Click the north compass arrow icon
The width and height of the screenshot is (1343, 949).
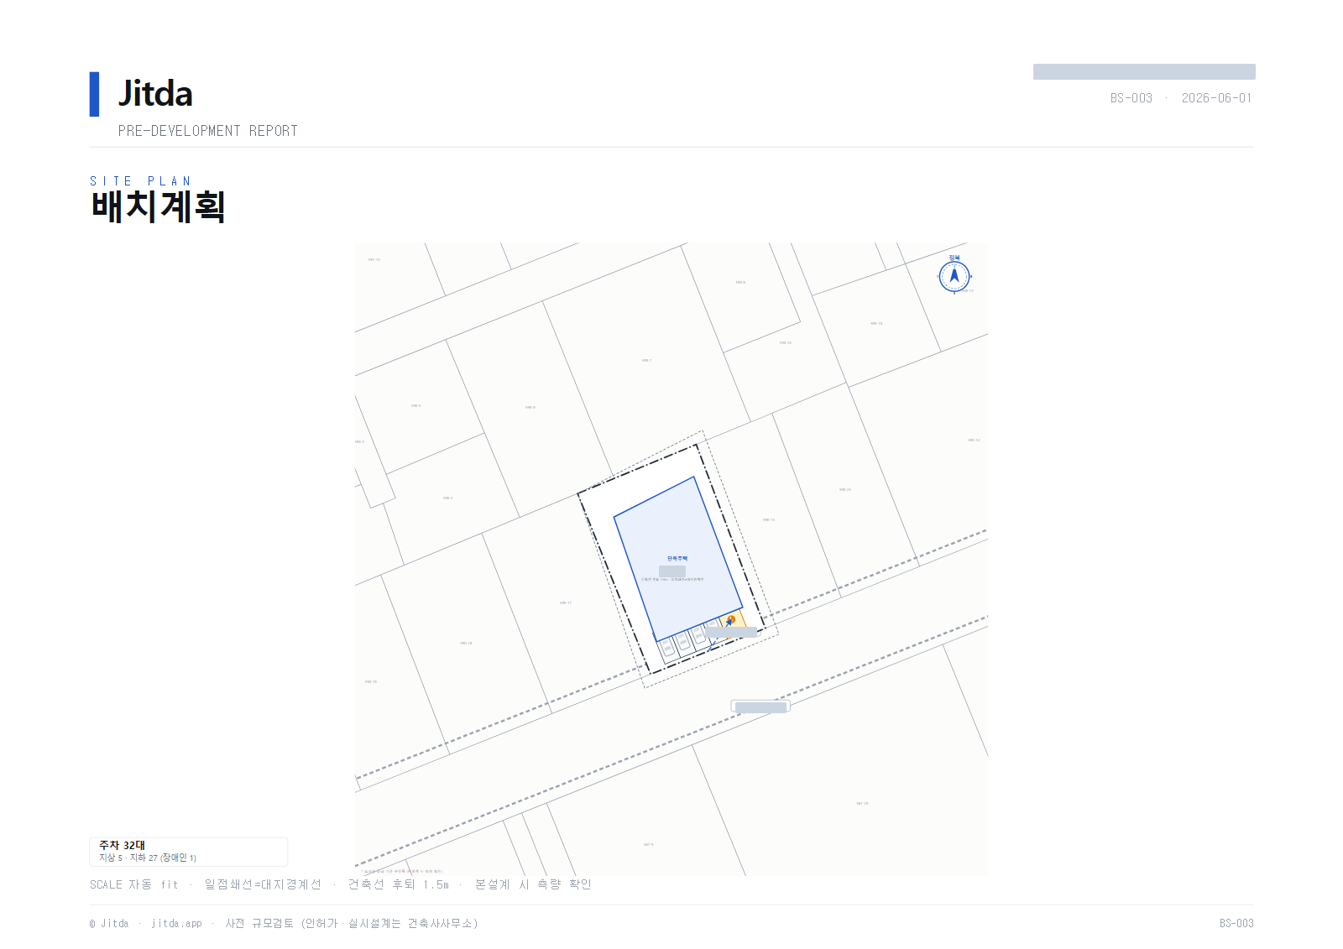[x=954, y=276]
